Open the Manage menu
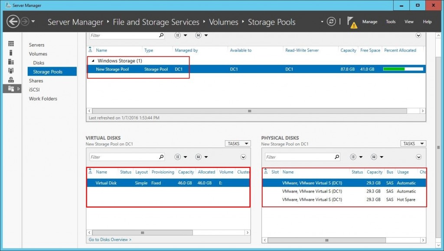444x251 pixels. click(x=371, y=21)
